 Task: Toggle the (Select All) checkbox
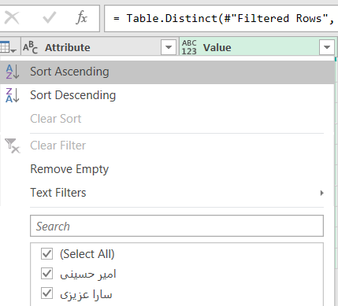[46, 254]
